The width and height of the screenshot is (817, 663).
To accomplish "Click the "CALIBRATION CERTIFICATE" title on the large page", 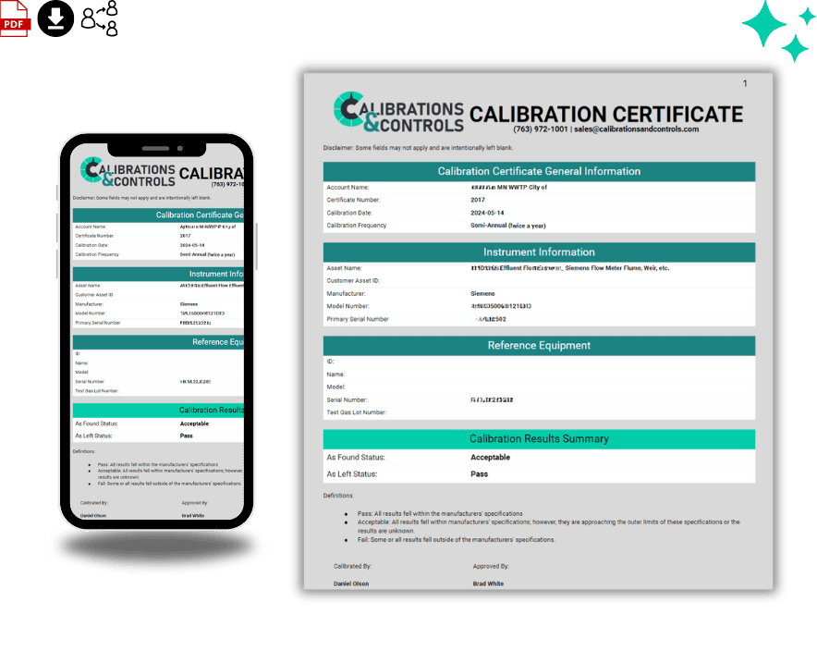I will [606, 114].
